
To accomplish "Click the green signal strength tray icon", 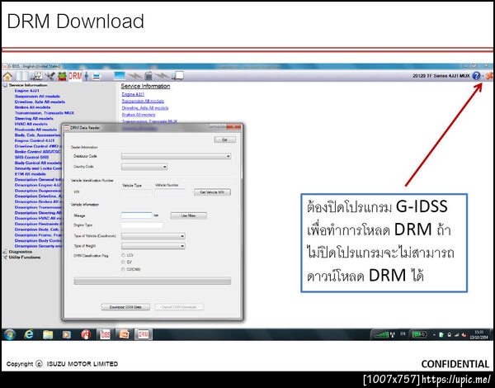I will [381, 334].
